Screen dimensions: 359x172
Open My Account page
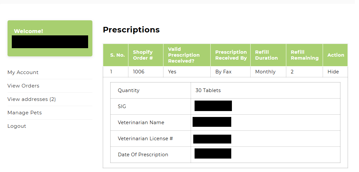click(23, 72)
